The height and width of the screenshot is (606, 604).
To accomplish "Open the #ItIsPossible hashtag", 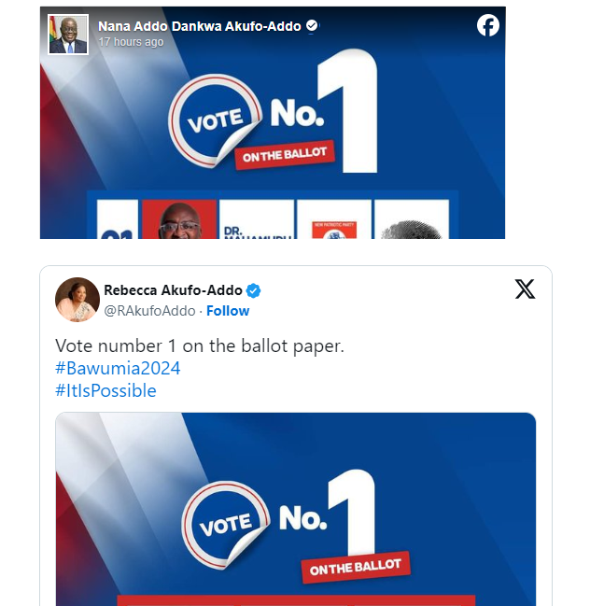I will point(105,390).
